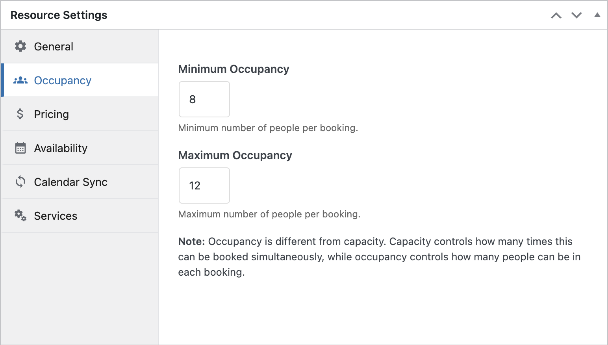Move the Resource Settings panel down
This screenshot has height=345, width=608.
pos(576,15)
